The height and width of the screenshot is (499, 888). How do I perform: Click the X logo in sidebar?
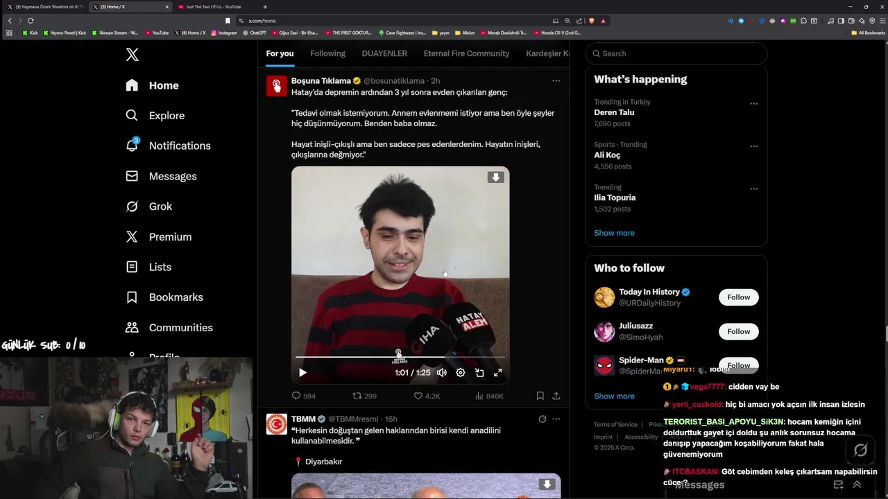pyautogui.click(x=132, y=55)
